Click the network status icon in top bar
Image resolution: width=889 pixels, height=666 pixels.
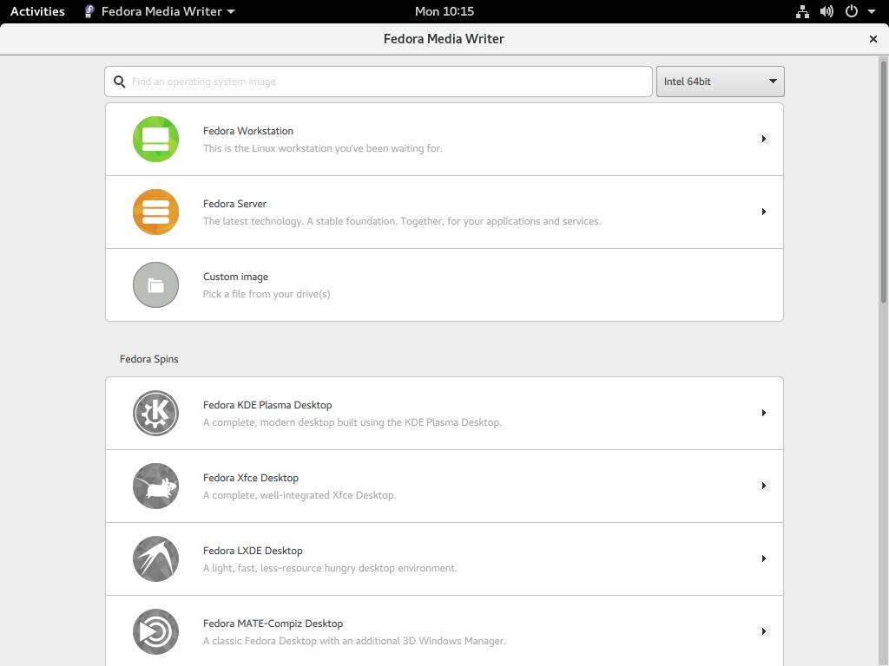[802, 11]
